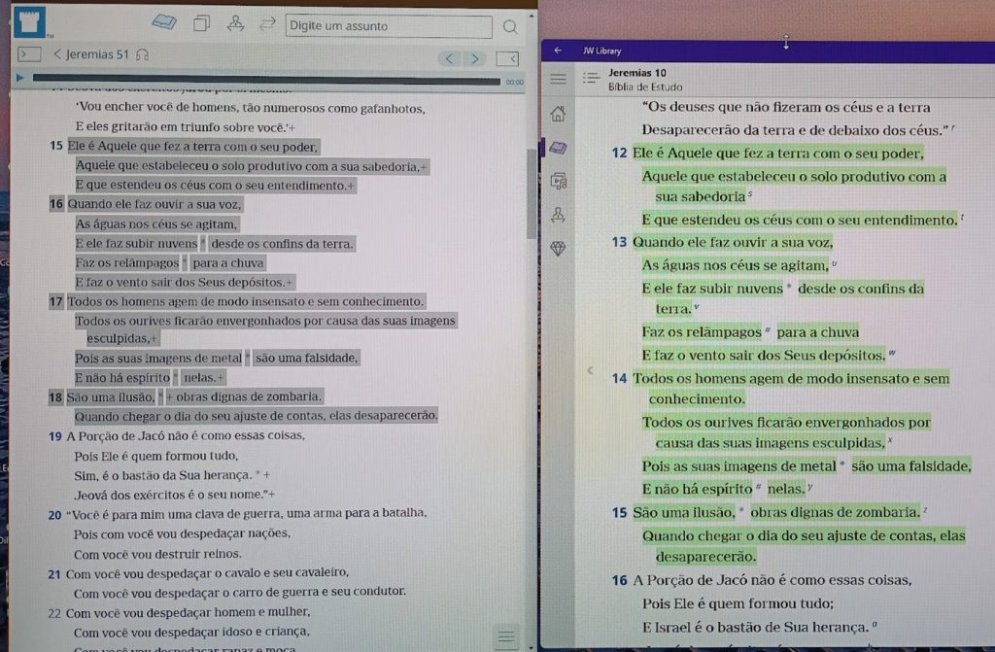
Task: Select verse number 16 in Jeremias 10
Action: pyautogui.click(x=619, y=580)
